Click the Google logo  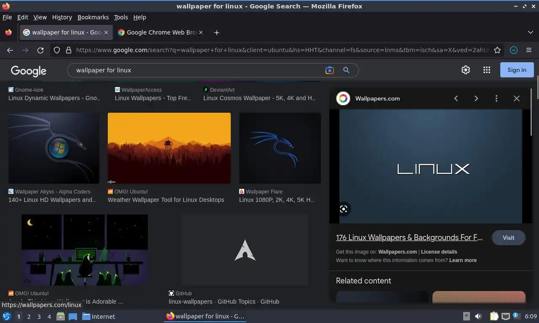(x=29, y=71)
